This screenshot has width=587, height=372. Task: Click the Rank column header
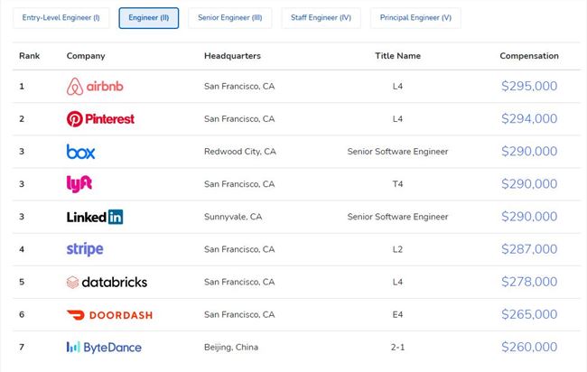(29, 56)
